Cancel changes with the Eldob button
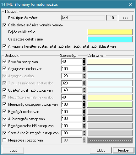 coord(101,150)
